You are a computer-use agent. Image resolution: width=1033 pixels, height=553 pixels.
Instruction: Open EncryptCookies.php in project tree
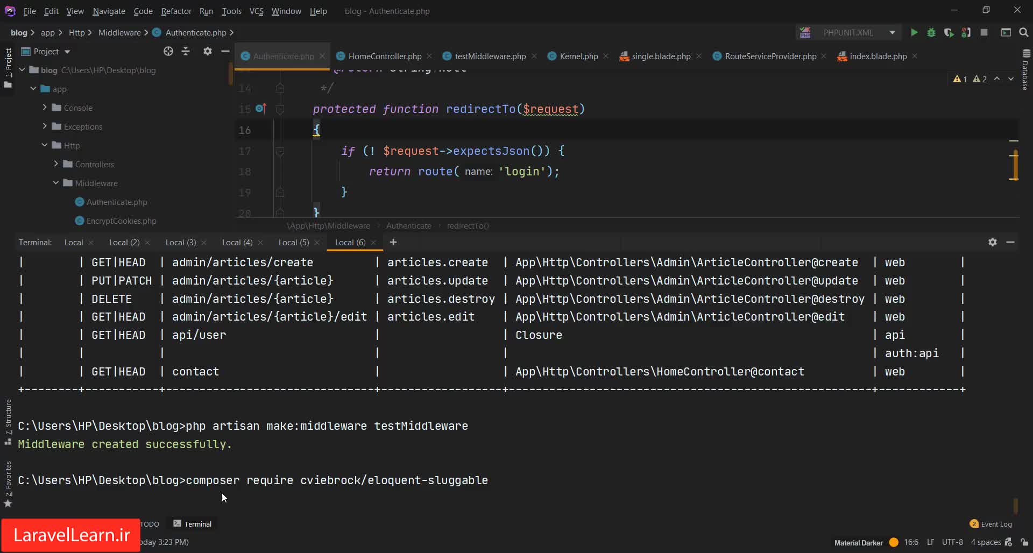point(121,221)
